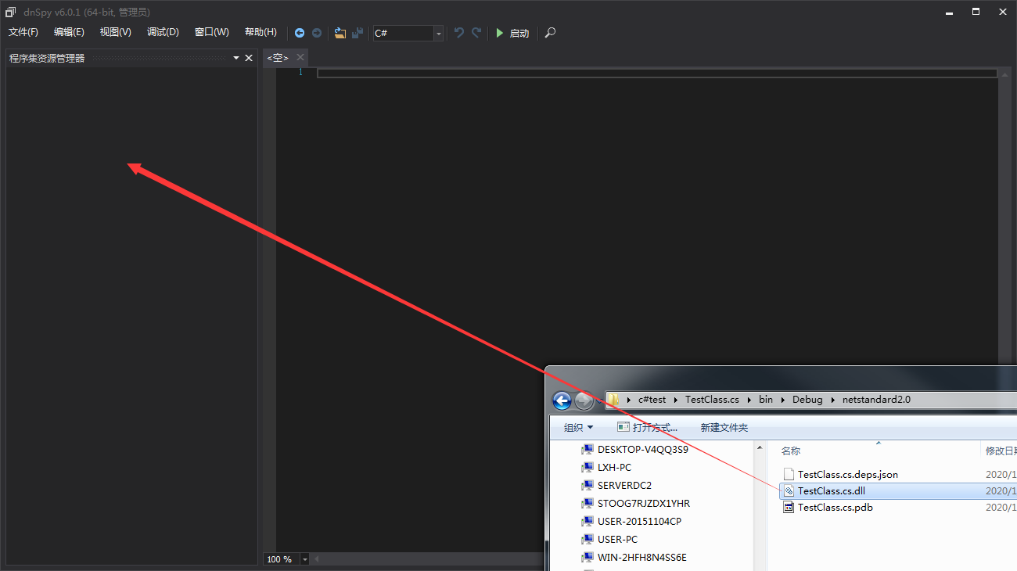The image size is (1017, 571).
Task: Open the 帮助(H) menu
Action: [261, 32]
